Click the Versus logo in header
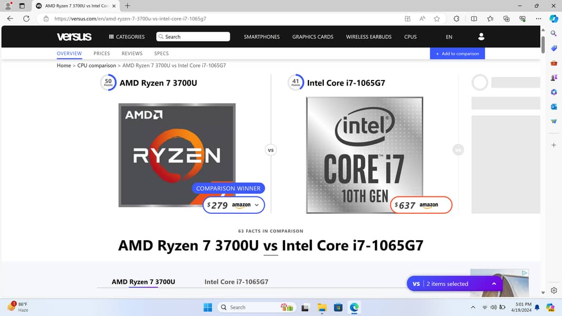The width and height of the screenshot is (562, 316). 74,36
